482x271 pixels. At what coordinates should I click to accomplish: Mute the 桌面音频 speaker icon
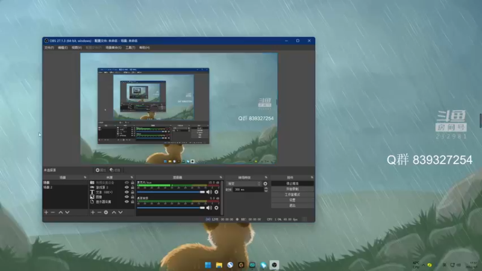tap(209, 208)
